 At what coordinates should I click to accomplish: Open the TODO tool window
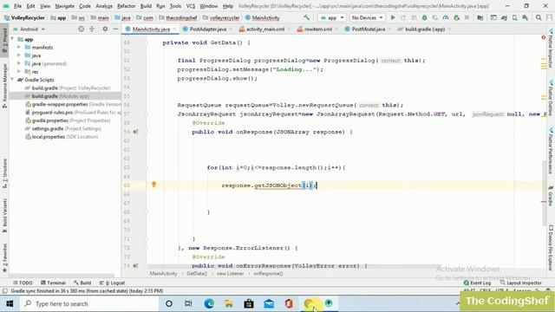pos(23,283)
